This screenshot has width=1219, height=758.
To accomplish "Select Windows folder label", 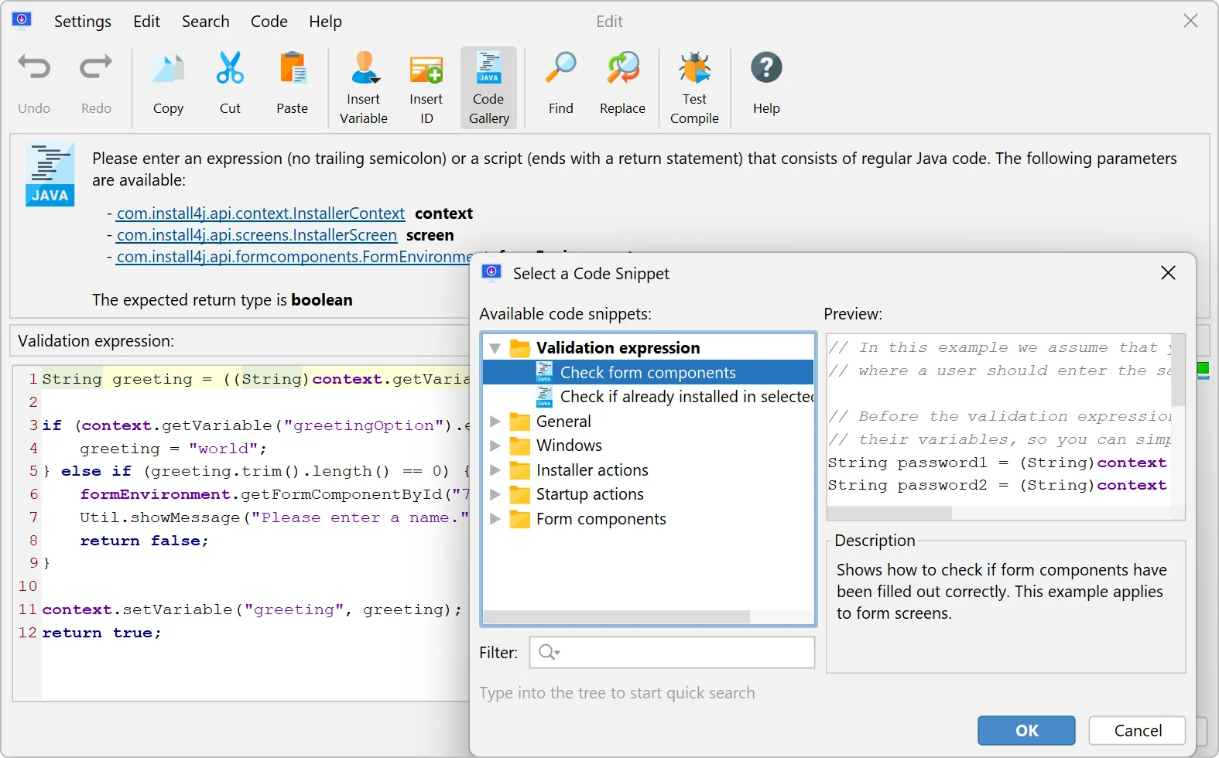I will (x=569, y=446).
